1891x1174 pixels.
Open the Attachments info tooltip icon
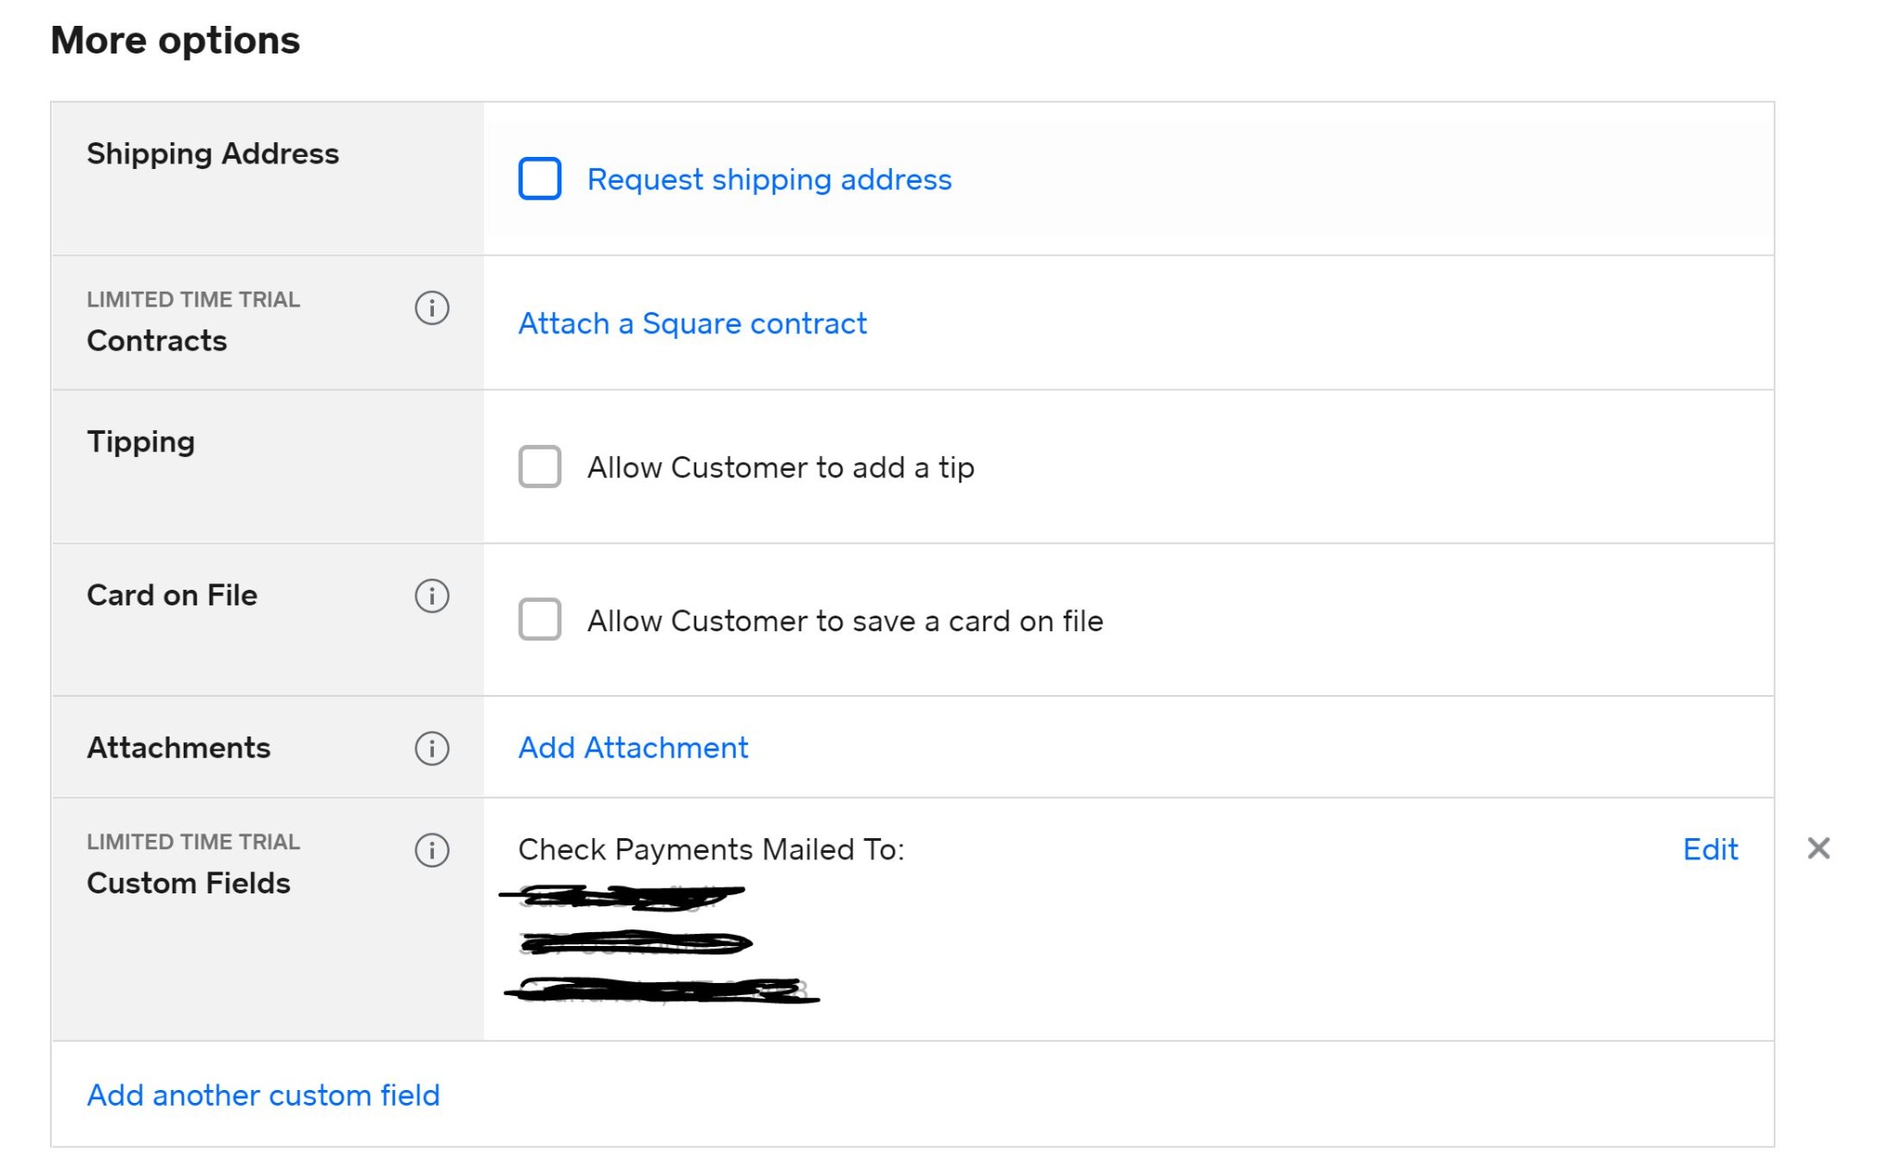tap(430, 749)
